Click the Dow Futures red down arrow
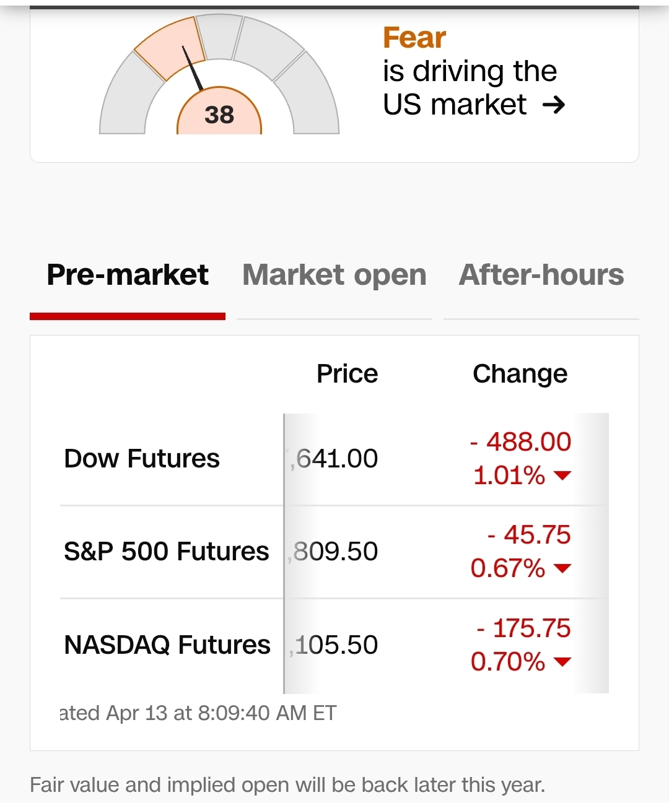 (x=562, y=475)
